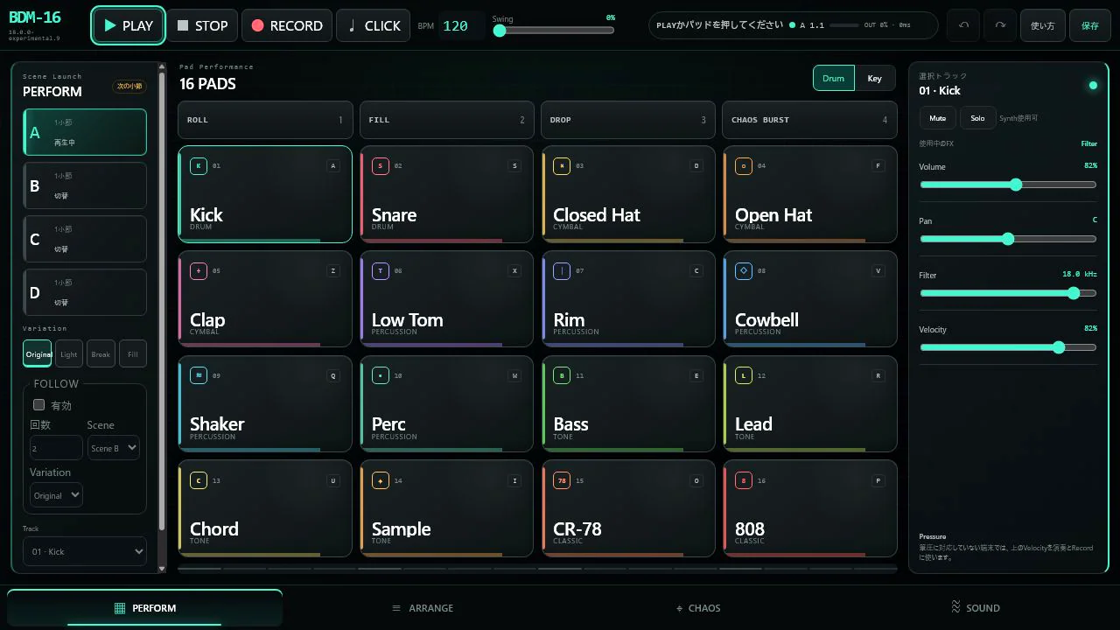Click the left panel scrollbar down arrow

161,569
